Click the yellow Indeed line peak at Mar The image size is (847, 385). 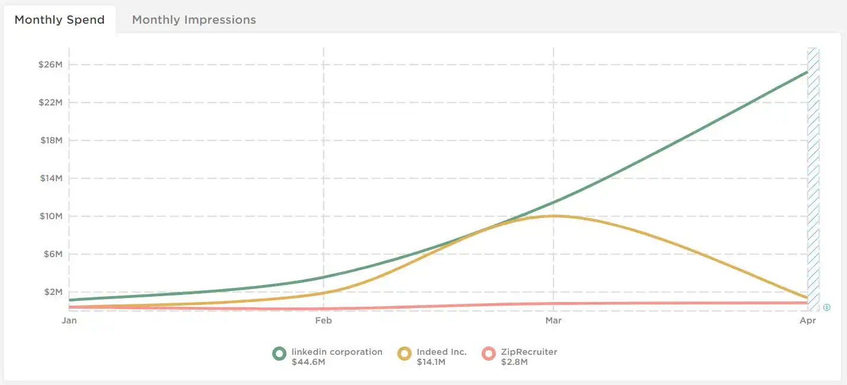coord(553,216)
